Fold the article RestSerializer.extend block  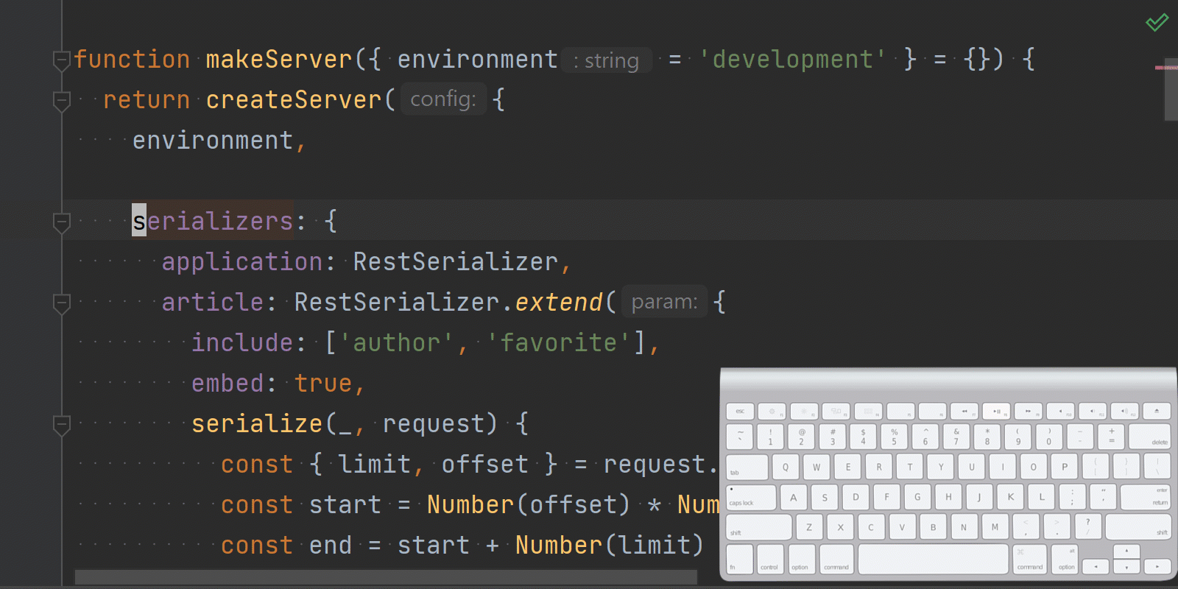coord(62,303)
